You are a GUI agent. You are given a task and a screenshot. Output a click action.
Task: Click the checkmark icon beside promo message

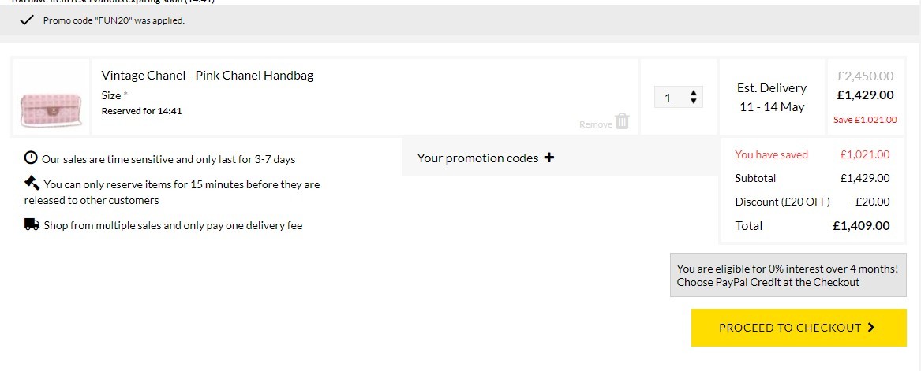point(26,20)
